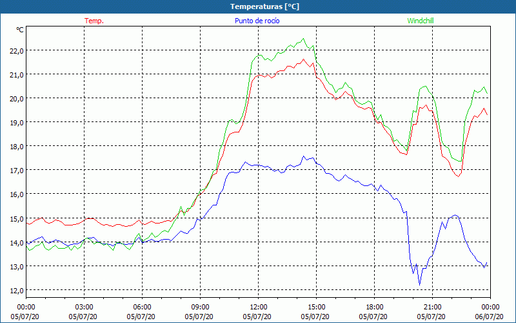Click the "Temperaturas [°C]" chart title
This screenshot has height=323, width=516.
tap(265, 6)
